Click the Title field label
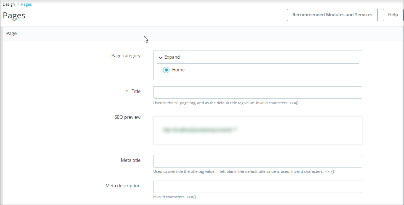Screen dimensions: 404x205 (136, 92)
